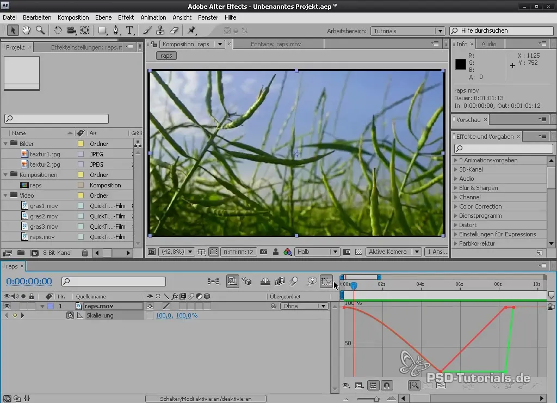Select the Puppet Pin tool

192,30
